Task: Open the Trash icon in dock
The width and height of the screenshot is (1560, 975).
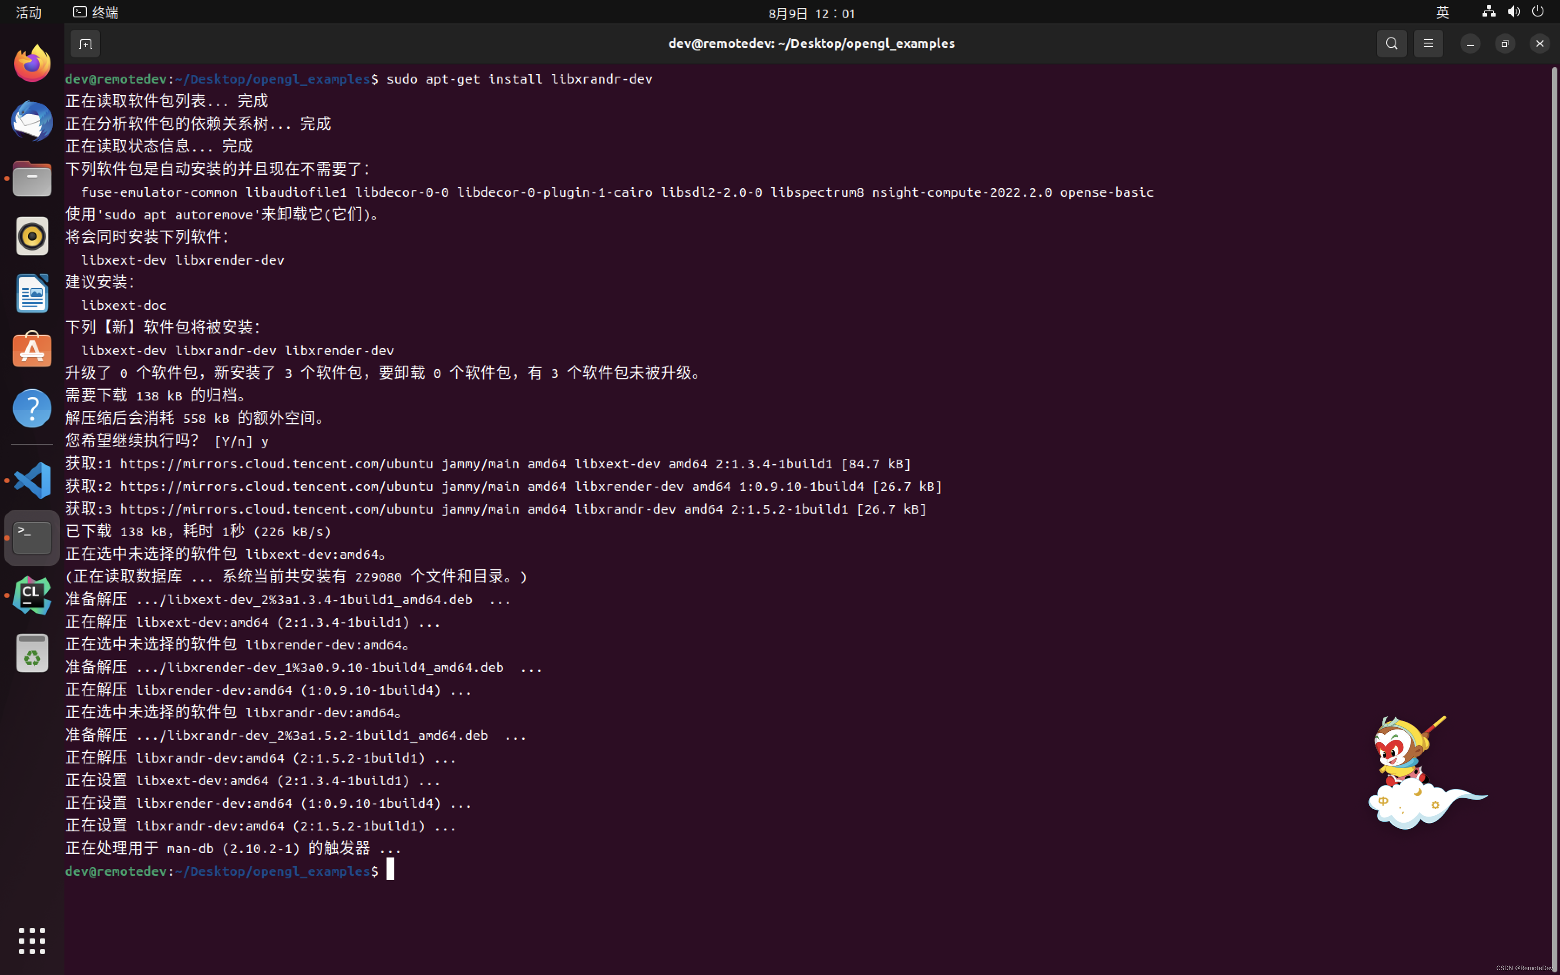Action: tap(32, 653)
